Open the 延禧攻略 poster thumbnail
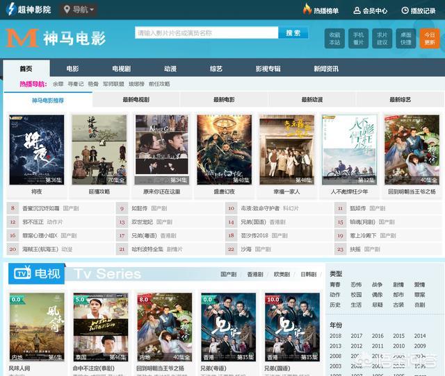The height and width of the screenshot is (376, 445). point(99,150)
